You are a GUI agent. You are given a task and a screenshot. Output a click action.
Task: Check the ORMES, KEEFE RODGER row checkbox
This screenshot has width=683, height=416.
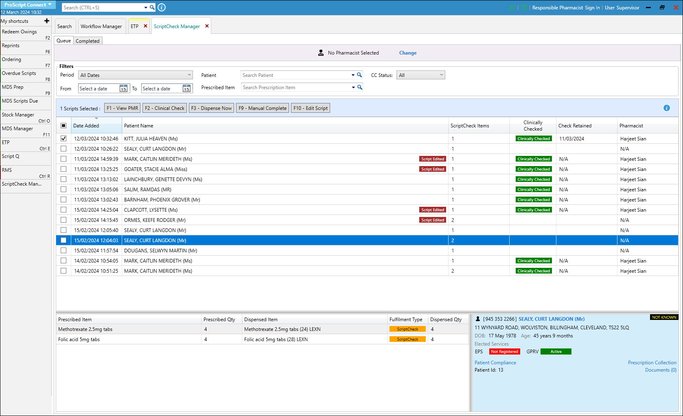point(63,220)
